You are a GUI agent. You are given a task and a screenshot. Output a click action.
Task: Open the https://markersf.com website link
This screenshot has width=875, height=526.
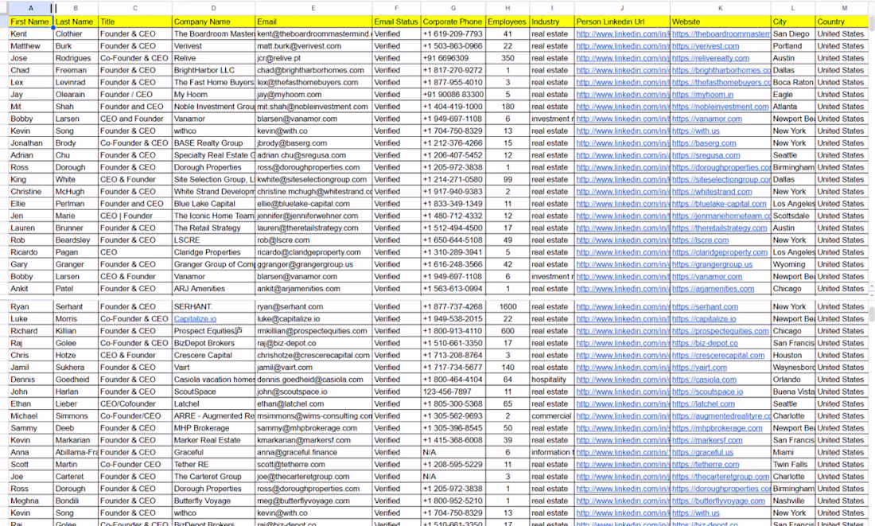coord(706,440)
